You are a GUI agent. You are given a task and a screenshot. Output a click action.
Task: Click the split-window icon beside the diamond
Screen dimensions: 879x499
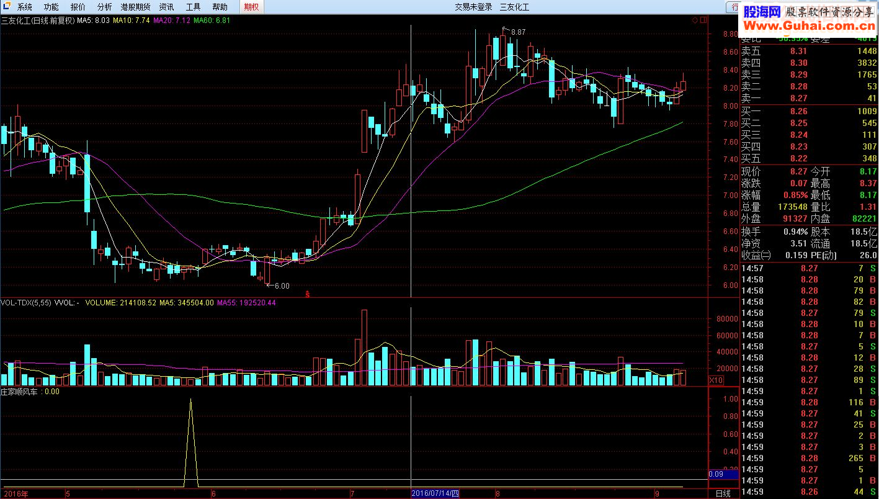704,20
